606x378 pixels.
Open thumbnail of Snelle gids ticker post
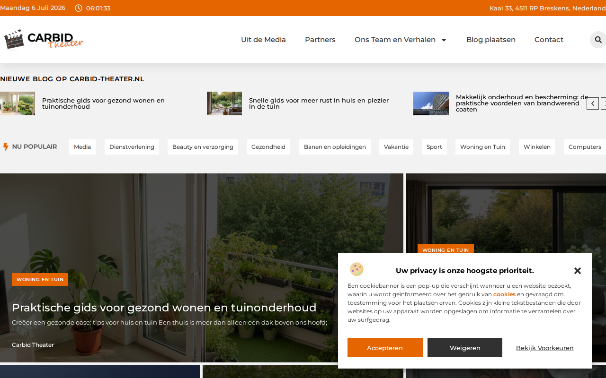pyautogui.click(x=224, y=103)
